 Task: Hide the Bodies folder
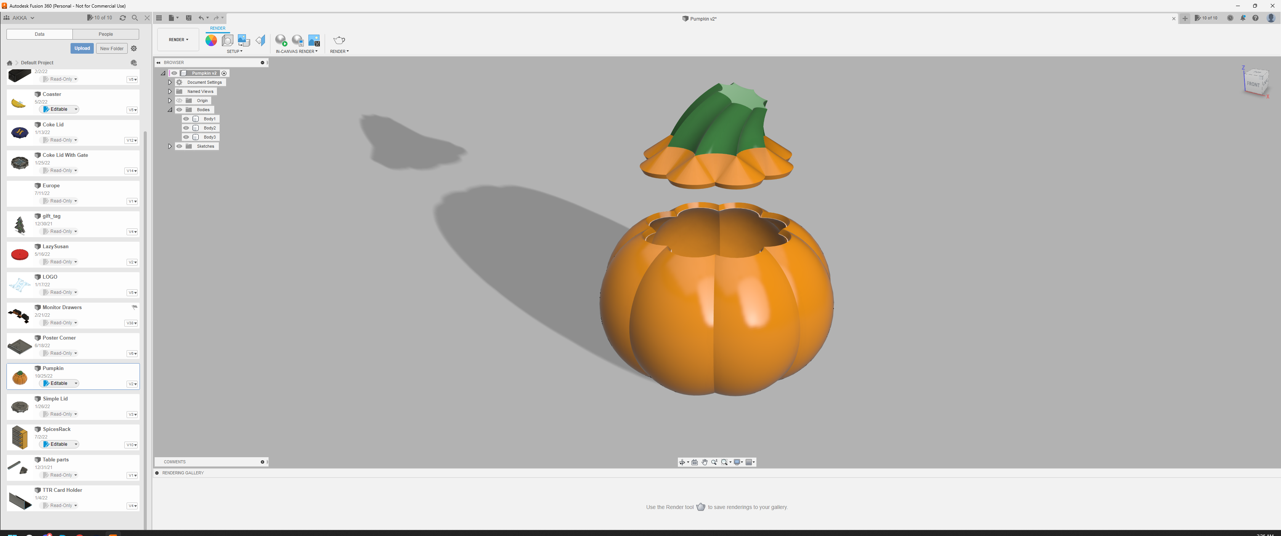click(x=180, y=110)
